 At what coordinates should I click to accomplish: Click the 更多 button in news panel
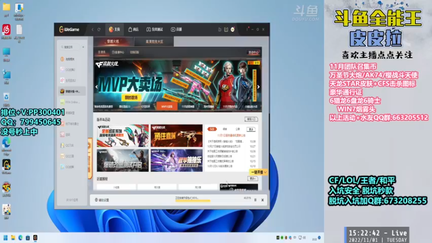[x=251, y=129]
